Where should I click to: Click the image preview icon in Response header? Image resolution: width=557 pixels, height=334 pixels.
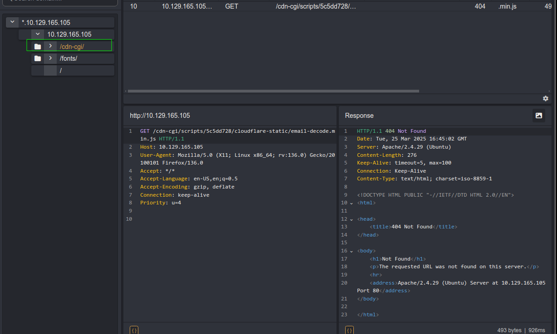(539, 116)
